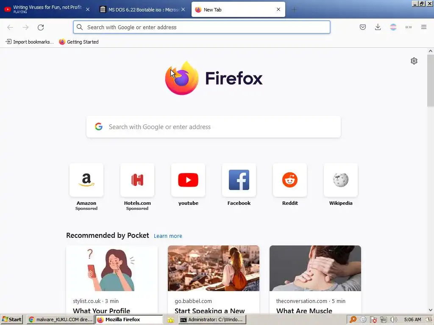Click the network computers tray icon
434x325 pixels.
tap(383, 320)
